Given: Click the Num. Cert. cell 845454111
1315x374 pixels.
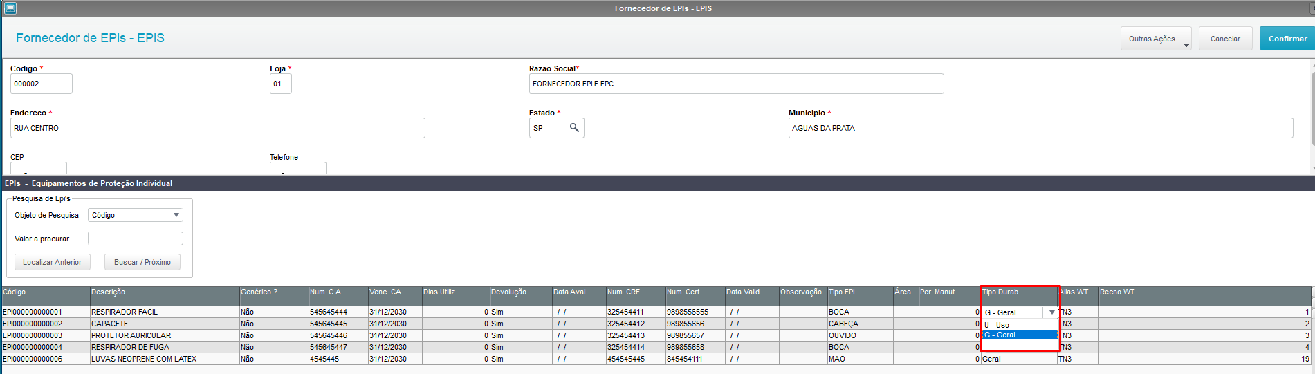Looking at the screenshot, I should click(695, 359).
